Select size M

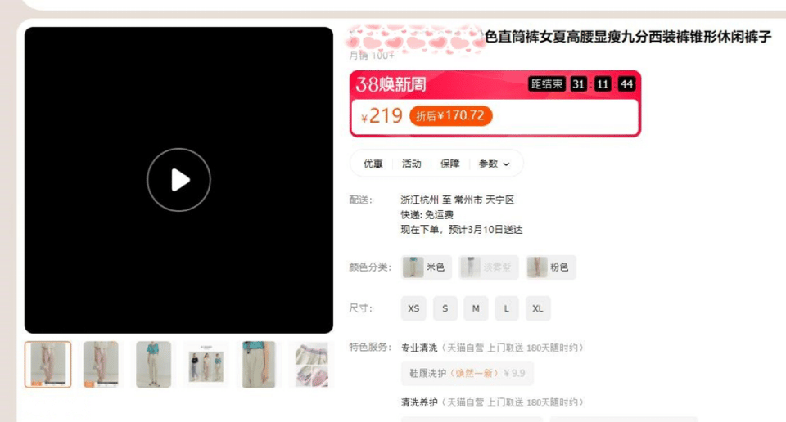(x=476, y=308)
